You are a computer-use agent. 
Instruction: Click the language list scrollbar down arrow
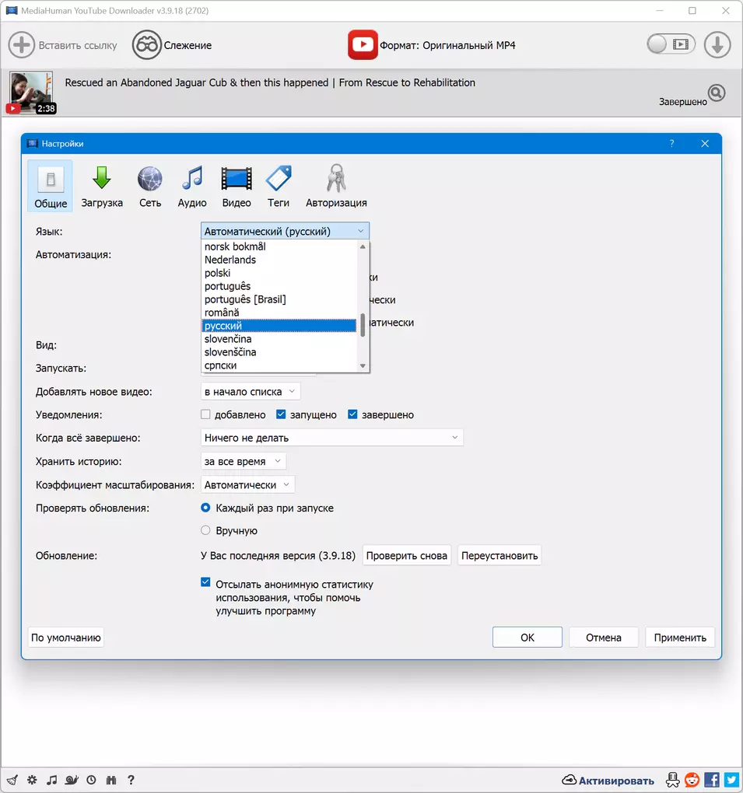(x=363, y=365)
